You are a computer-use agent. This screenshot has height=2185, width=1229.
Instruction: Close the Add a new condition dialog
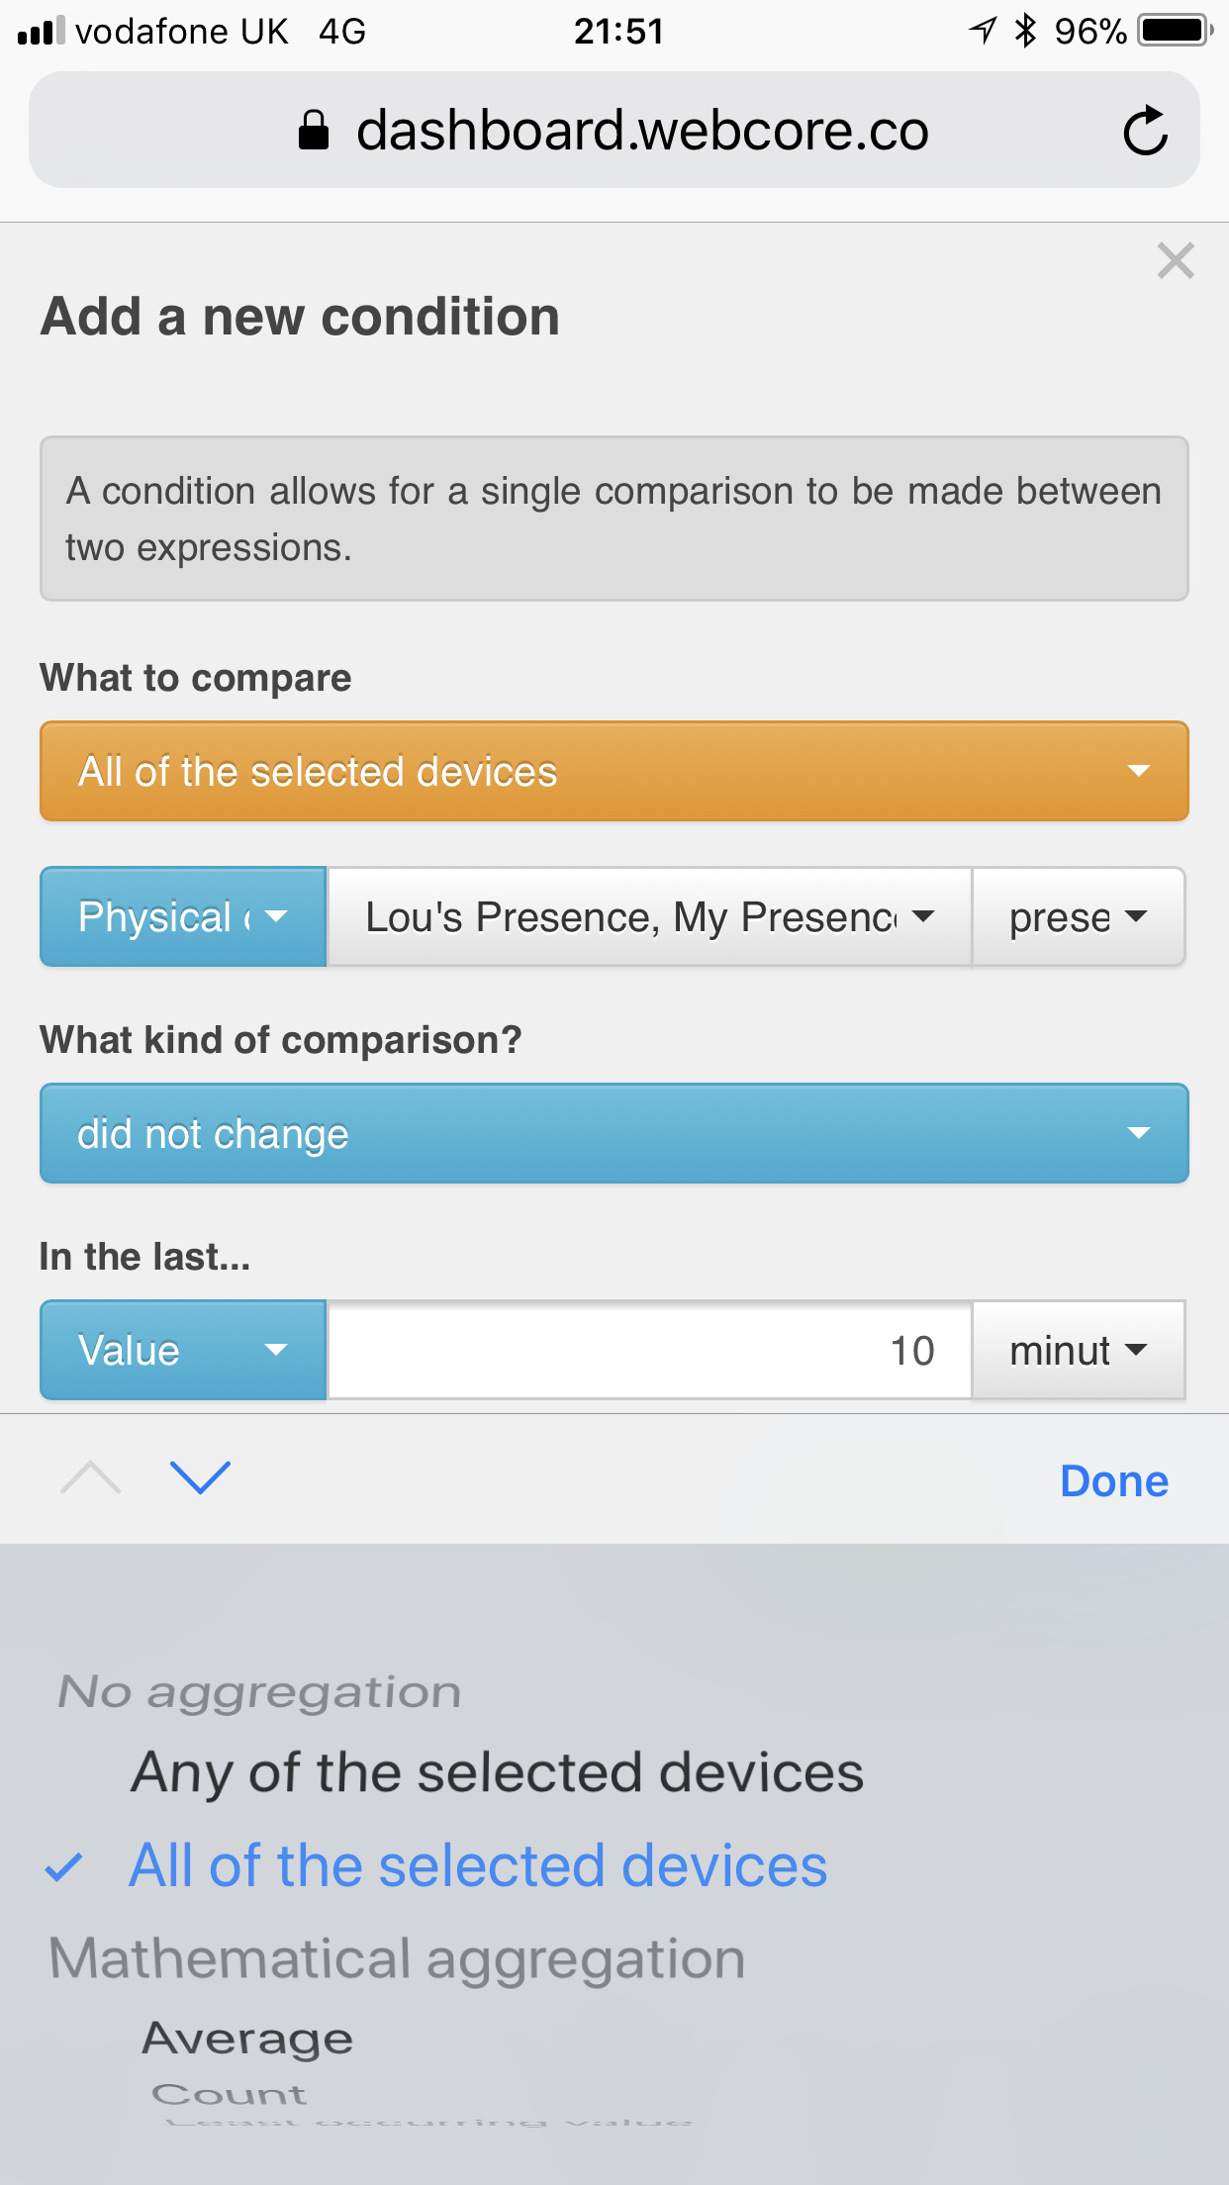click(1176, 261)
